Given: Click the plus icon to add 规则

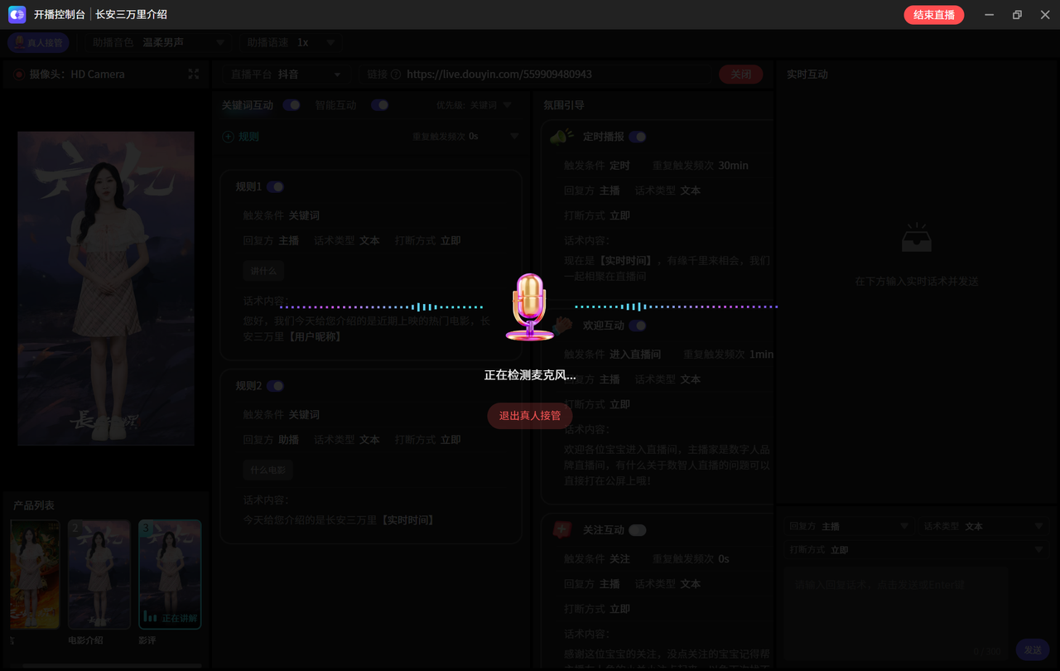Looking at the screenshot, I should [228, 137].
